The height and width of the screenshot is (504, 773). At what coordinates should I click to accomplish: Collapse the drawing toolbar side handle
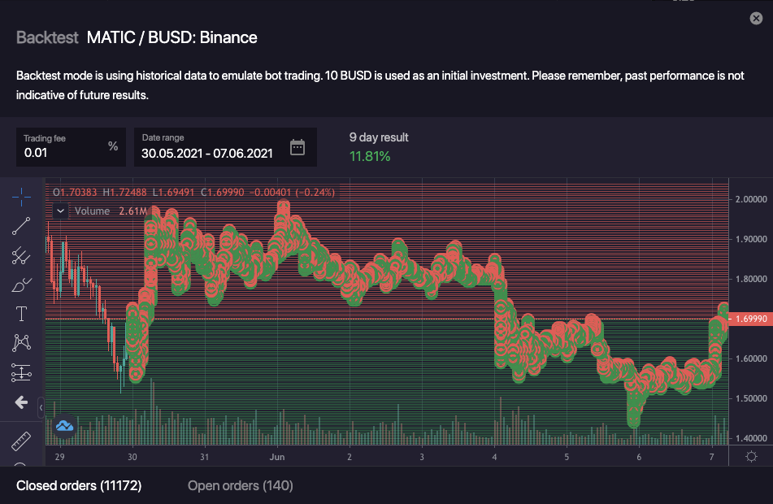(41, 405)
